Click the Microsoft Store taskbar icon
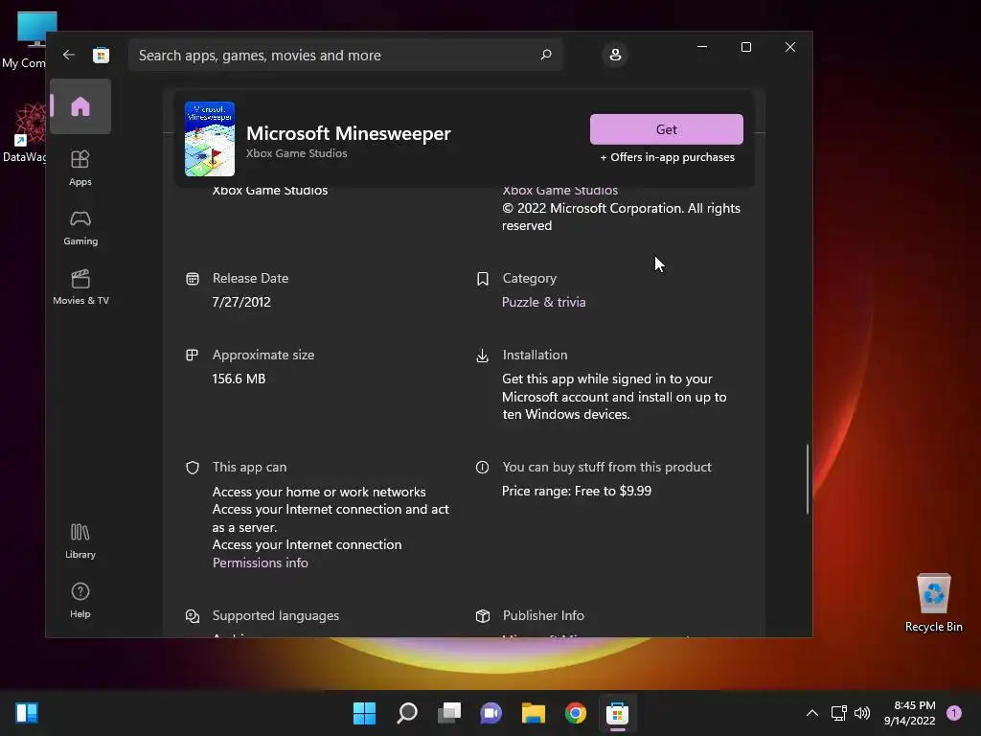Viewport: 981px width, 736px height. 618,713
